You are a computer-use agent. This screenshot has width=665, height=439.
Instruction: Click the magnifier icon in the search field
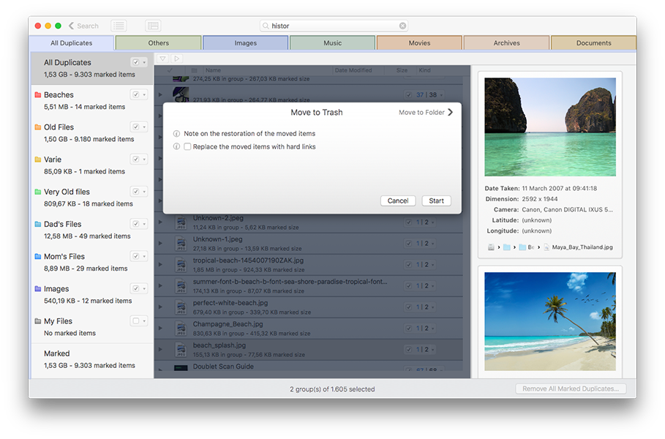click(x=266, y=26)
